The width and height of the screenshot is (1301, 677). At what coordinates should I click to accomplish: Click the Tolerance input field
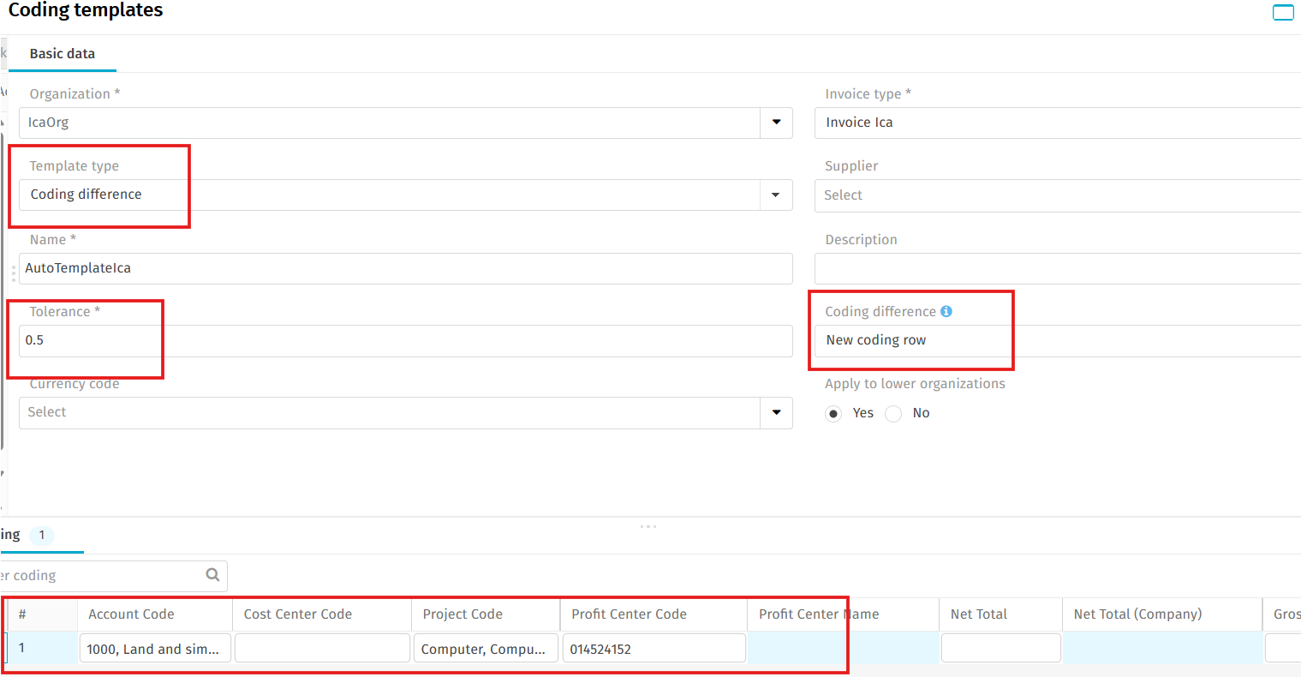(404, 340)
